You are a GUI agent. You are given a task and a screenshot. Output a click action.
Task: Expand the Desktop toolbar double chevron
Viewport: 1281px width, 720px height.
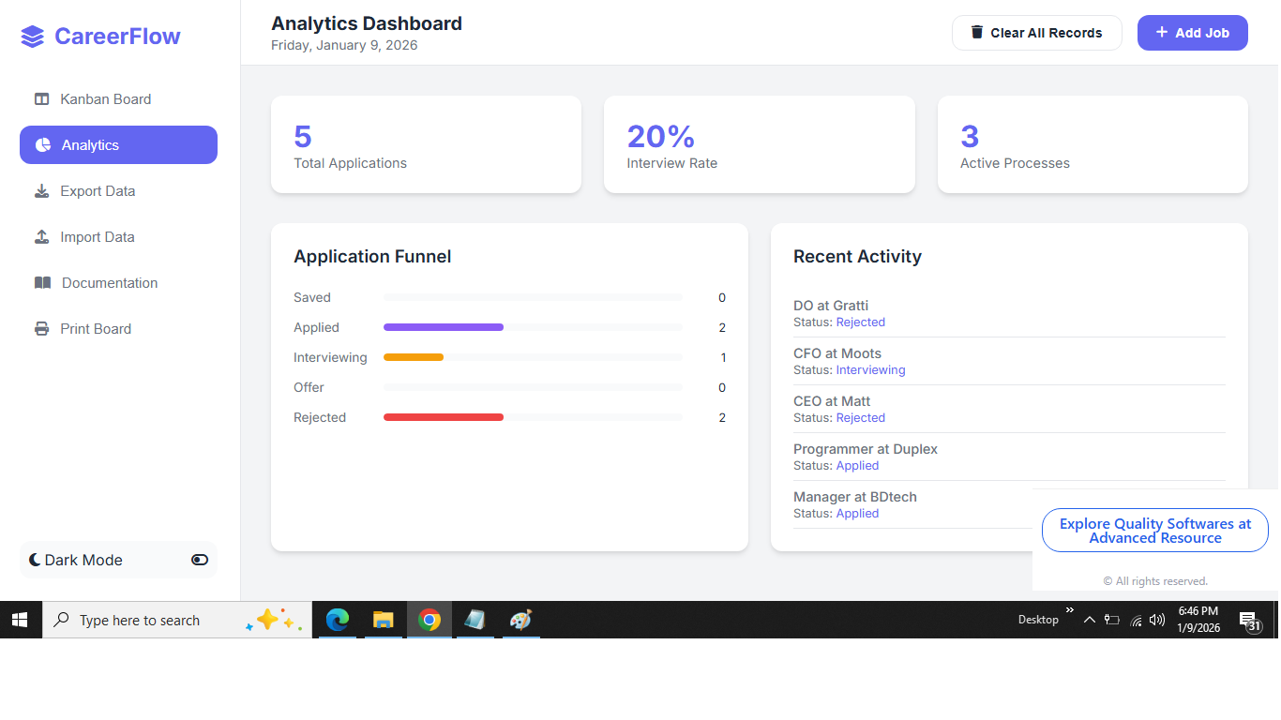point(1070,610)
